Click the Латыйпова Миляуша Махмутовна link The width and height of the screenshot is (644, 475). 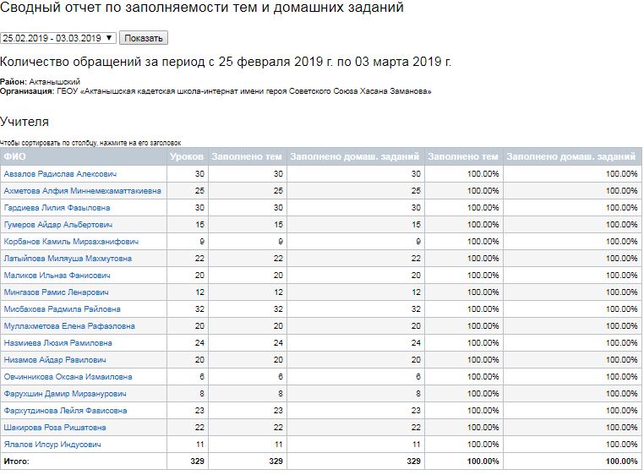(68, 259)
